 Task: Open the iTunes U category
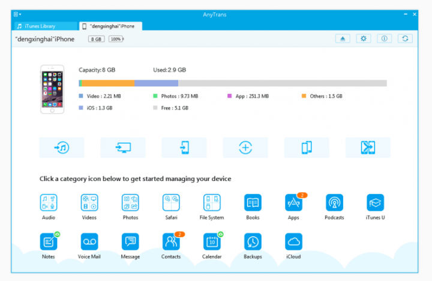[x=375, y=203]
